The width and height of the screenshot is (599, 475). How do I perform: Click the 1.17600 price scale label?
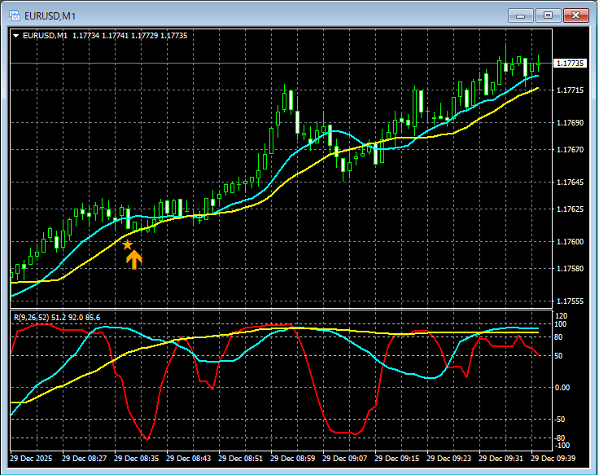click(x=570, y=242)
